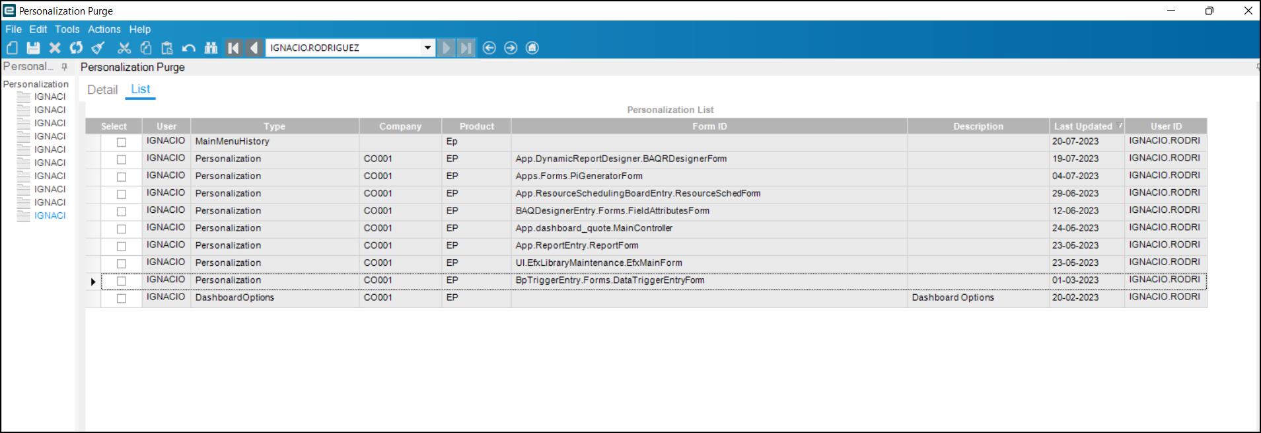Screen dimensions: 1261x433
Task: Go to next record navigation button
Action: (446, 48)
